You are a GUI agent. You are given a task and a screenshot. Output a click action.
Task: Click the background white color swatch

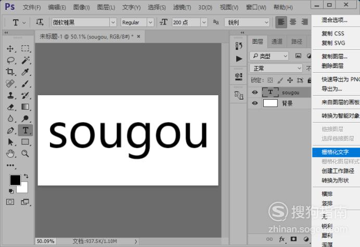[23, 189]
